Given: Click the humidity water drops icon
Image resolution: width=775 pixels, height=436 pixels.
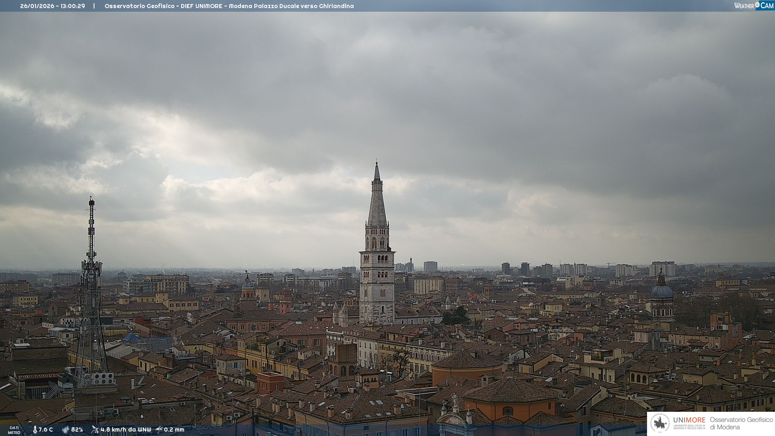Looking at the screenshot, I should pyautogui.click(x=65, y=430).
